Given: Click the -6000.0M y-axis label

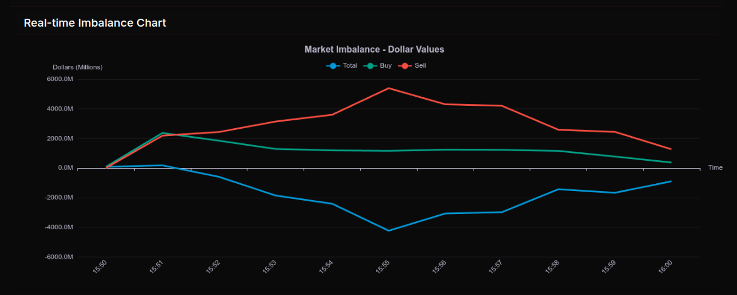Looking at the screenshot, I should 60,257.
